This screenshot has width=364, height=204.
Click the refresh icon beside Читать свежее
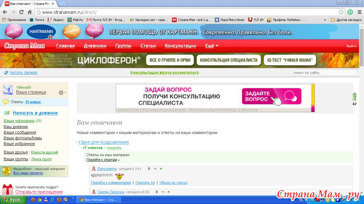6,73
